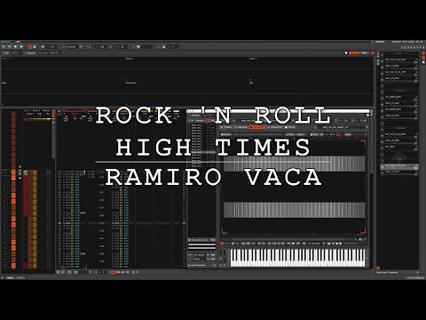This screenshot has height=320, width=426.
Task: Start playback with the play button
Action: [x=4, y=47]
